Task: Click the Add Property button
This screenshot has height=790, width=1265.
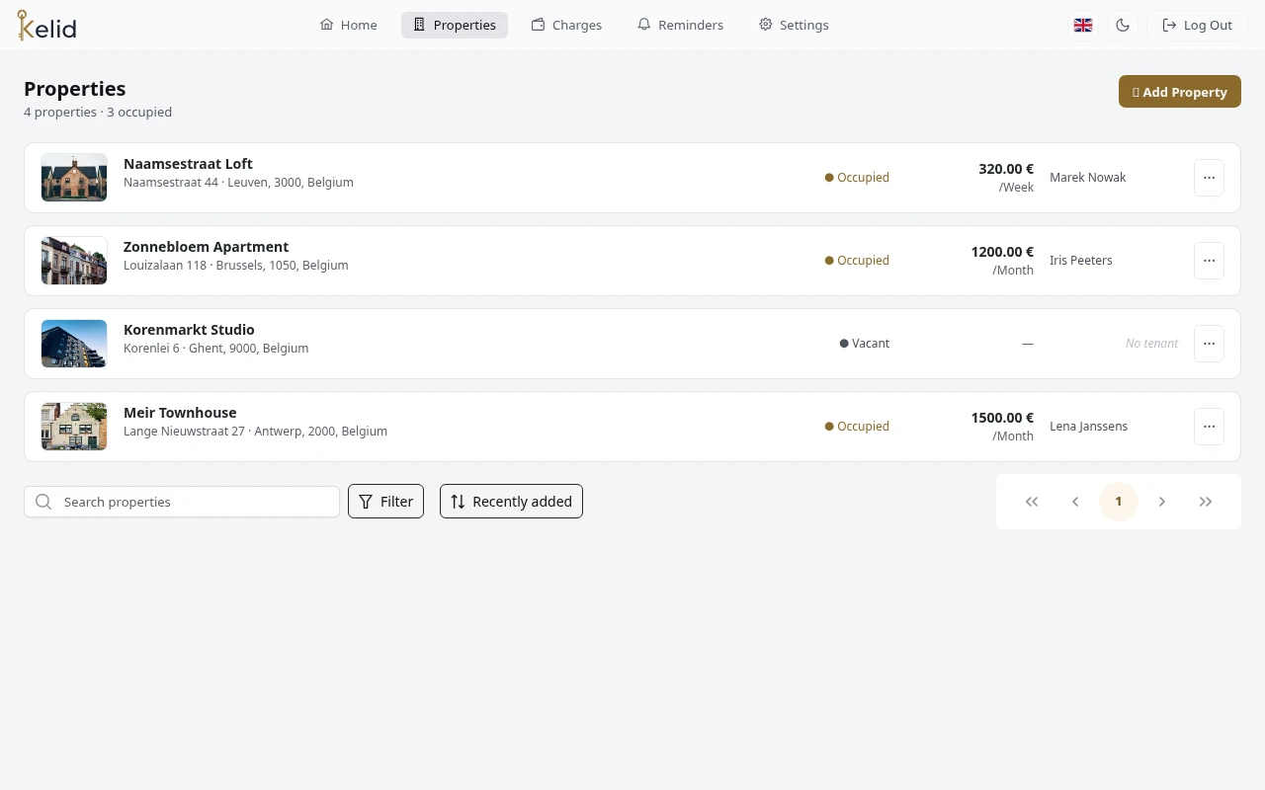Action: [x=1180, y=92]
